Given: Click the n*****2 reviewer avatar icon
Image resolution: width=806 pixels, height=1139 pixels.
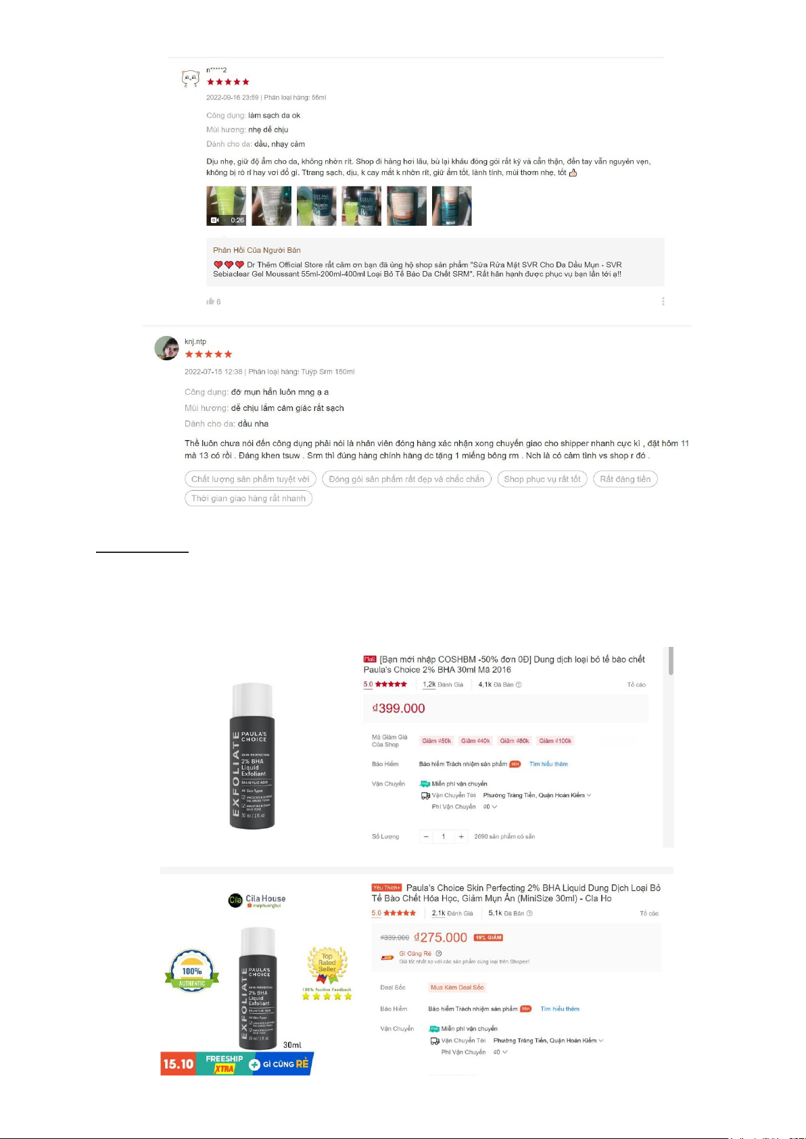Looking at the screenshot, I should click(191, 79).
